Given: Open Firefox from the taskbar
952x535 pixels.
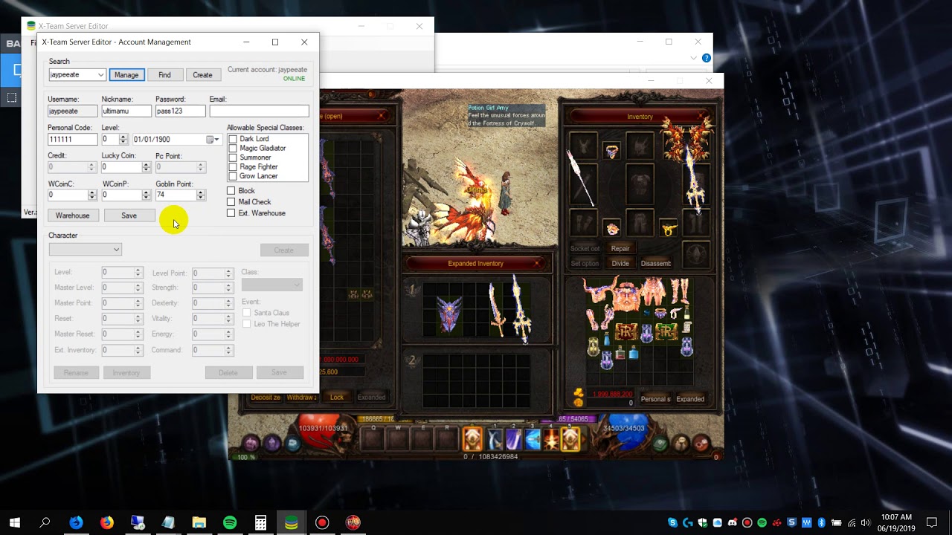Looking at the screenshot, I should 107,522.
